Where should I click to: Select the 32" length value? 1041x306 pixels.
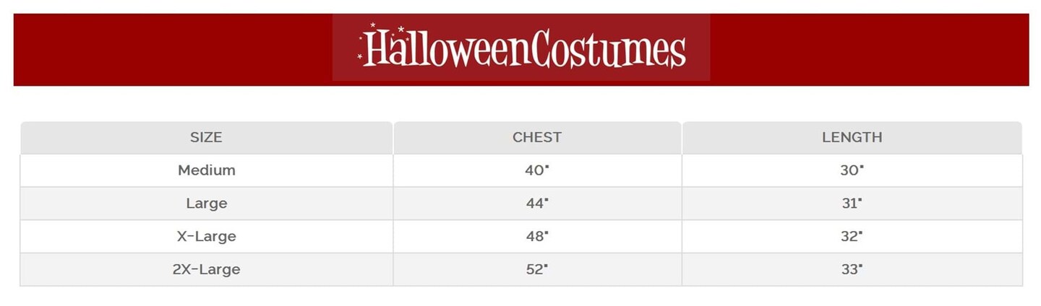852,237
